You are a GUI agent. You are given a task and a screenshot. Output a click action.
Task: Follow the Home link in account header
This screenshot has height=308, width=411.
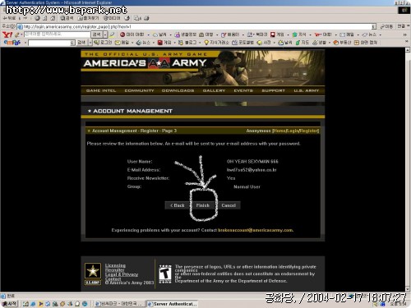click(x=279, y=131)
